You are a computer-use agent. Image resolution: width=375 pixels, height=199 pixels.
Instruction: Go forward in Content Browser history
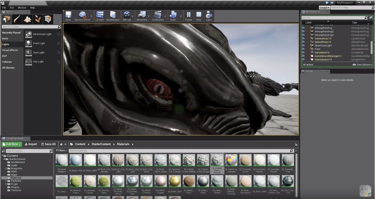point(65,144)
